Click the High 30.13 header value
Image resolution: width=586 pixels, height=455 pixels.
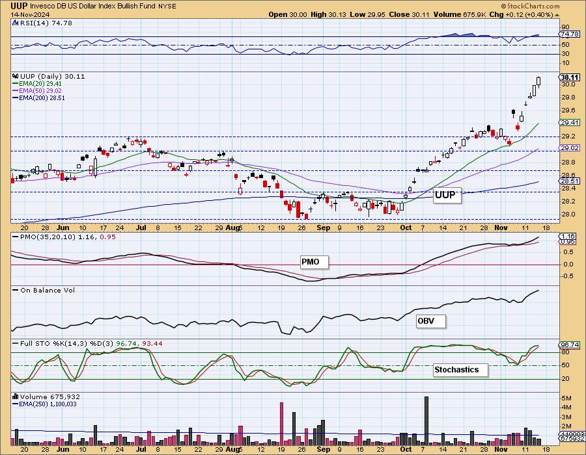(x=328, y=14)
